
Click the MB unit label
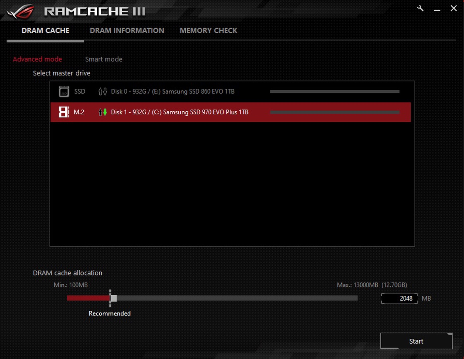[x=426, y=299]
